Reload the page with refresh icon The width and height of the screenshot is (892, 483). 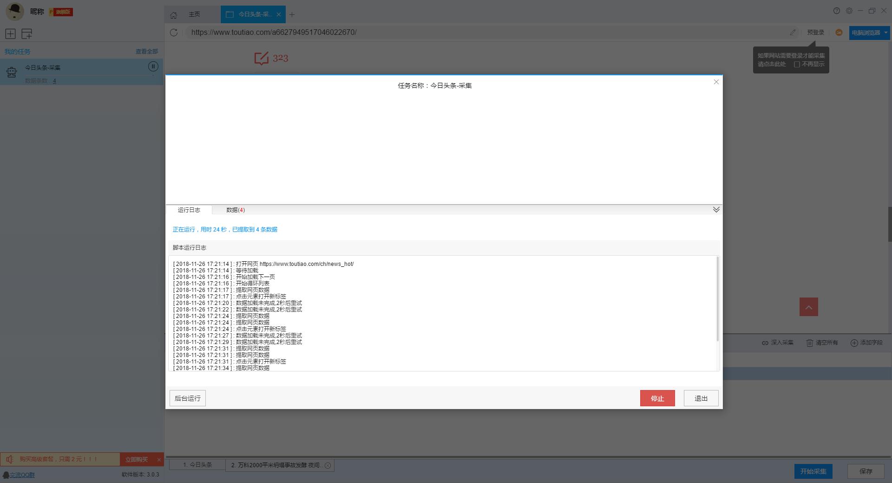coord(174,32)
